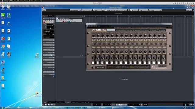Image resolution: width=195 pixels, height=109 pixels.
Task: Click the left locator position field in transport
Action: click(x=97, y=105)
